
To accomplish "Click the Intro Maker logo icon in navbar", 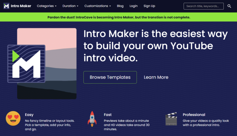I will 6,6.
